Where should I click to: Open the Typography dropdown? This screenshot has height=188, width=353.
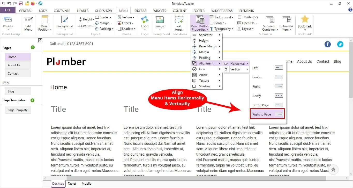222,29
